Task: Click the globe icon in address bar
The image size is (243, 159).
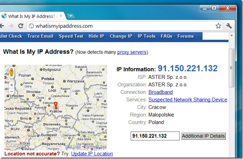Action: [31, 26]
